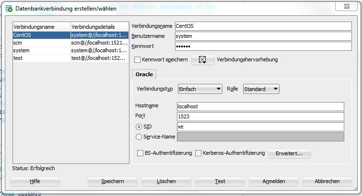
Task: Enable Kennwort speichern checkbox
Action: click(x=137, y=60)
